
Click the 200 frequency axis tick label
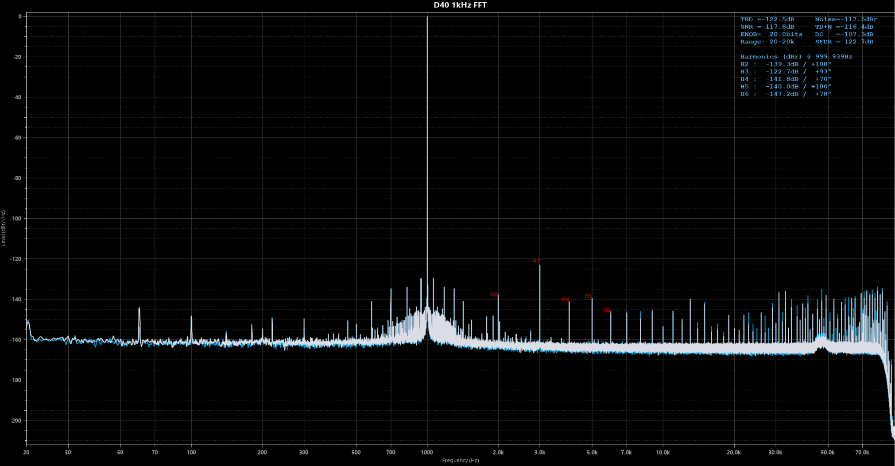tap(262, 453)
